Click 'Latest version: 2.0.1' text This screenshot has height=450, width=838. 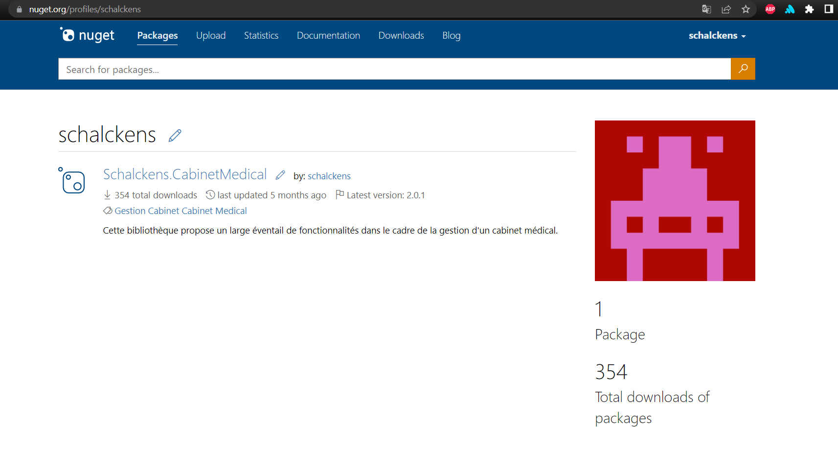pos(385,195)
